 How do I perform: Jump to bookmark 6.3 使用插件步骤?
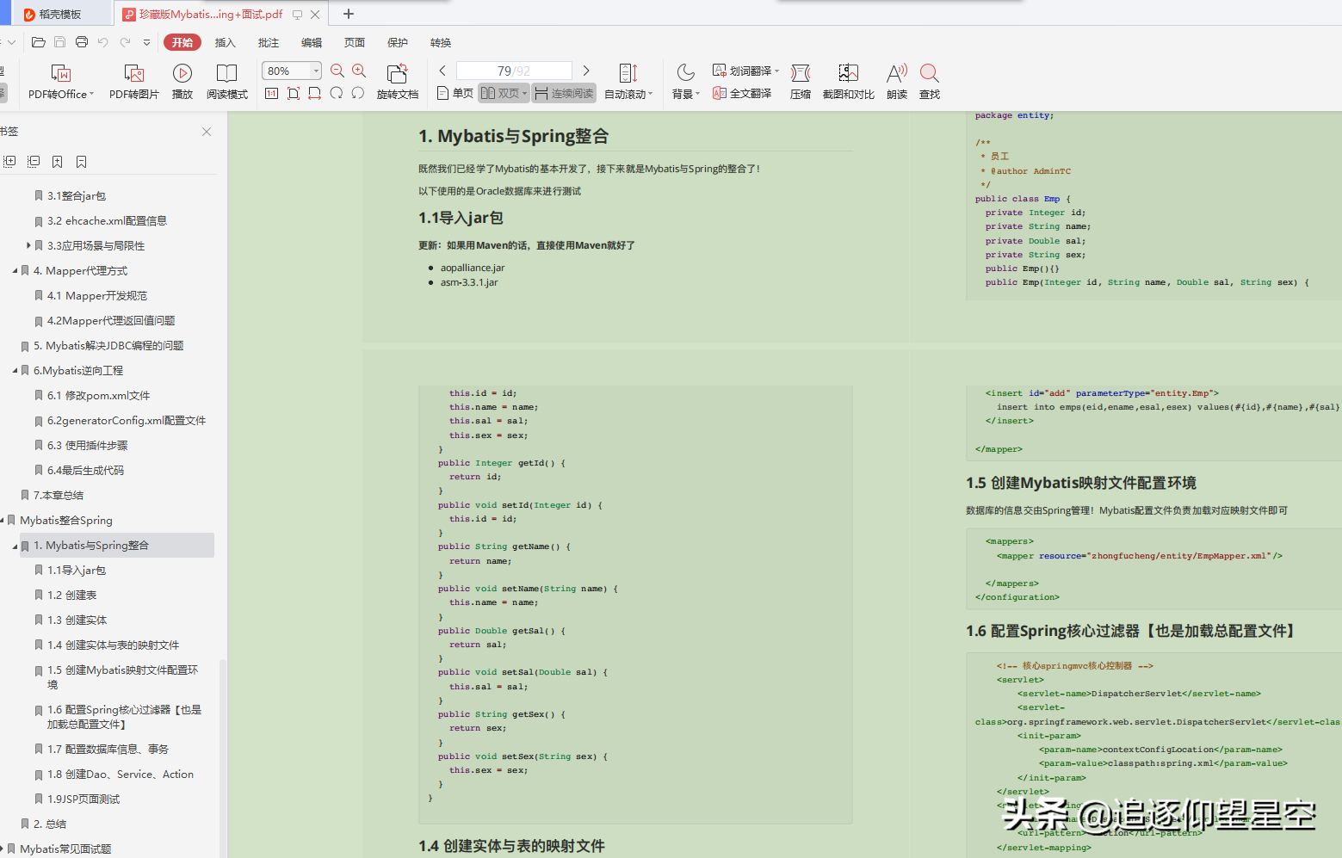point(88,446)
